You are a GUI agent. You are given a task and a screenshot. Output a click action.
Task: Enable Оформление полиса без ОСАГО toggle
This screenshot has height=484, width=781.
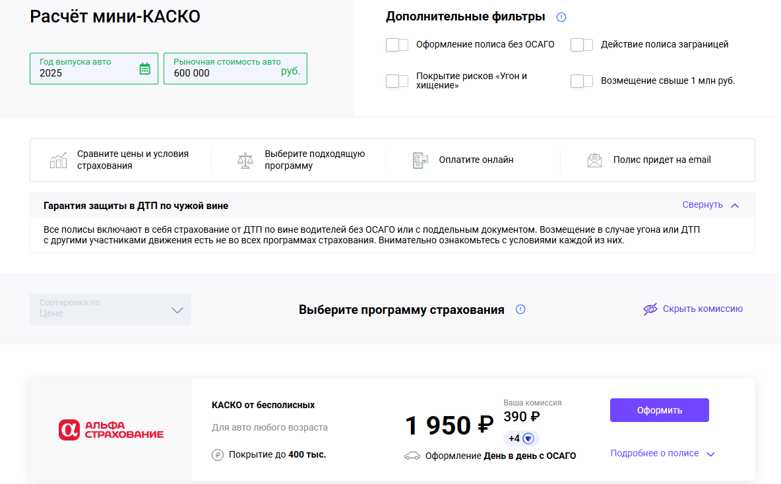(x=397, y=45)
